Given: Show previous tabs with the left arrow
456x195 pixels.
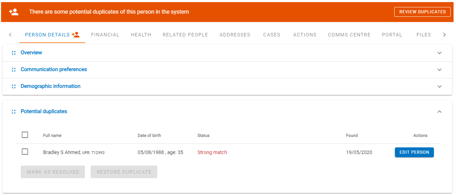Looking at the screenshot, I should [10, 35].
